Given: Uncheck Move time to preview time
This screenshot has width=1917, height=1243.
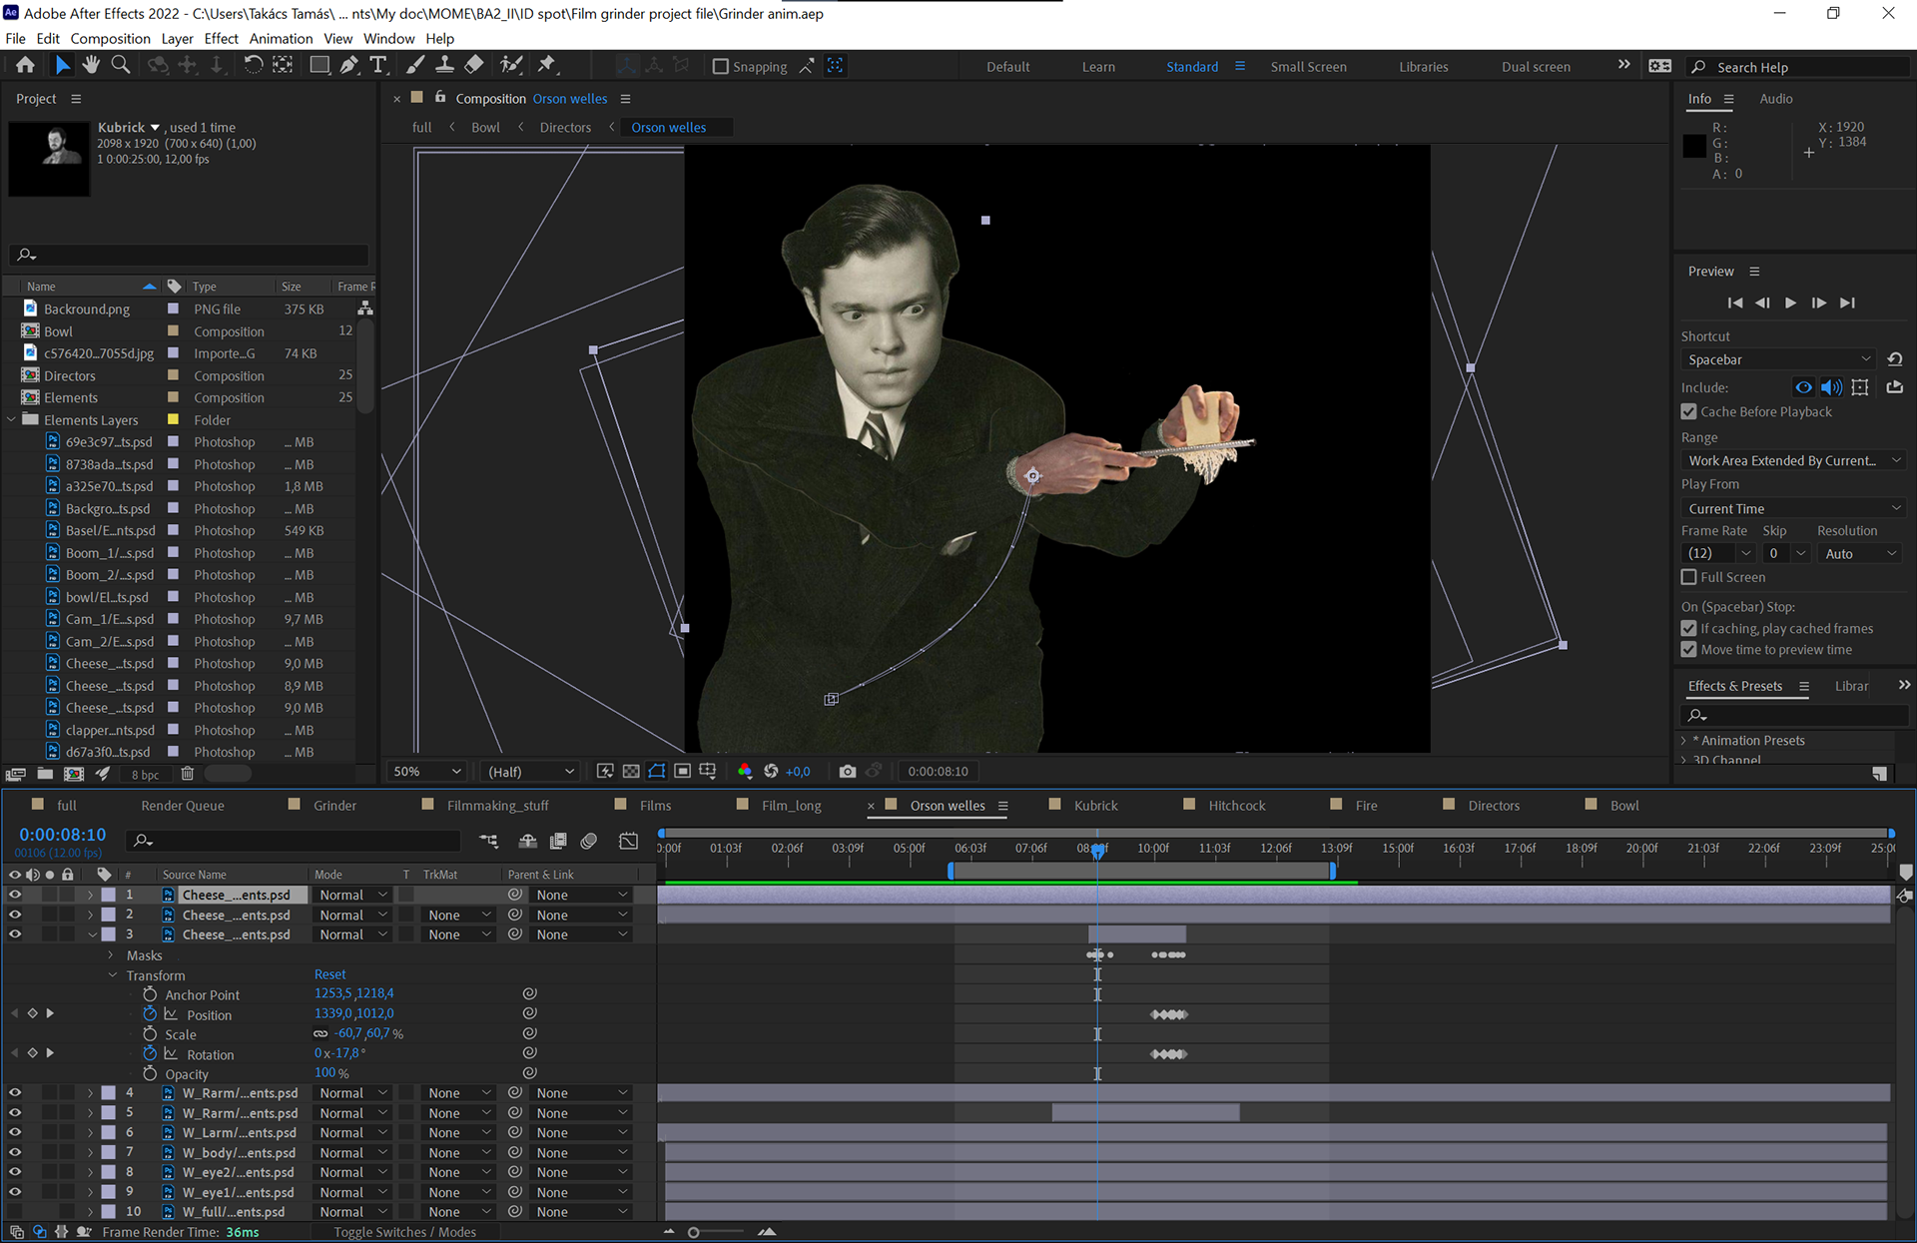Looking at the screenshot, I should 1689,649.
